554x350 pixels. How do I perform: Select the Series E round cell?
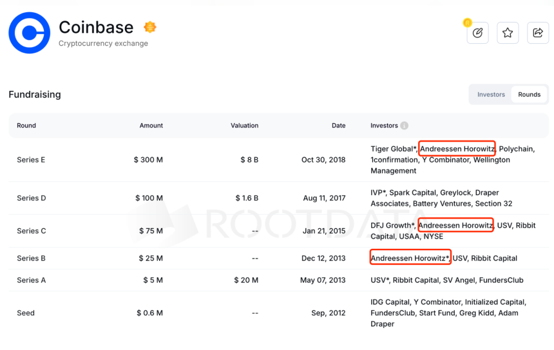point(31,160)
